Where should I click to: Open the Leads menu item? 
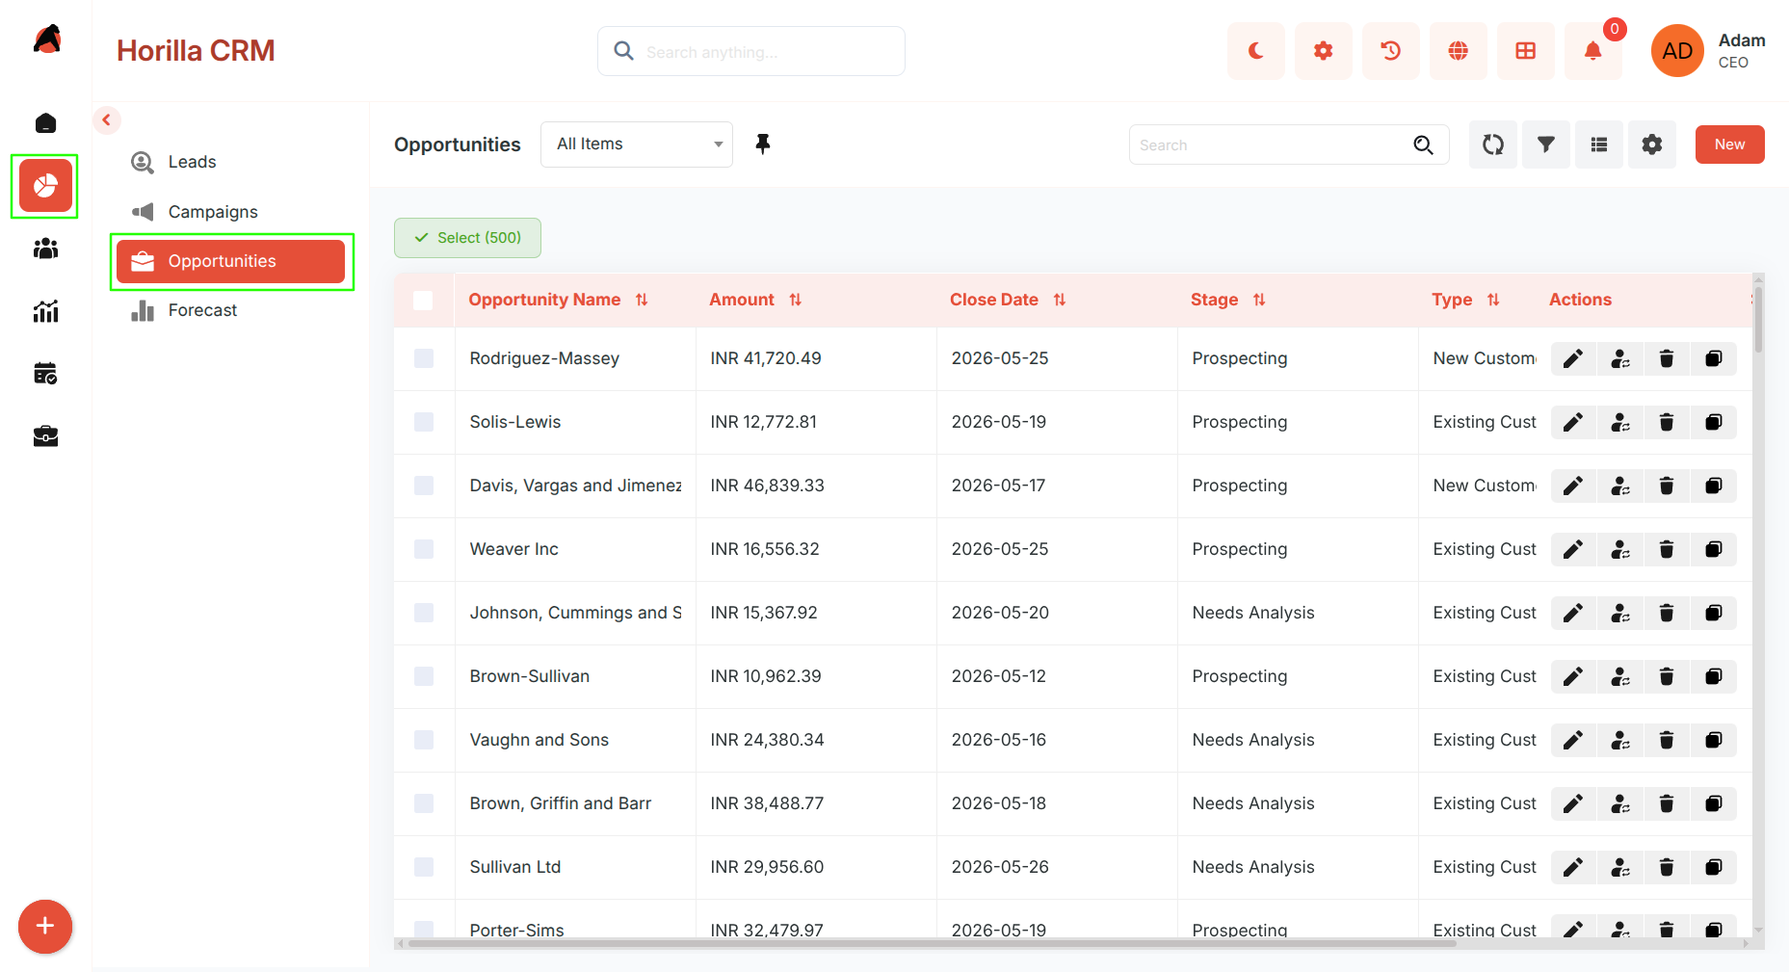click(231, 162)
